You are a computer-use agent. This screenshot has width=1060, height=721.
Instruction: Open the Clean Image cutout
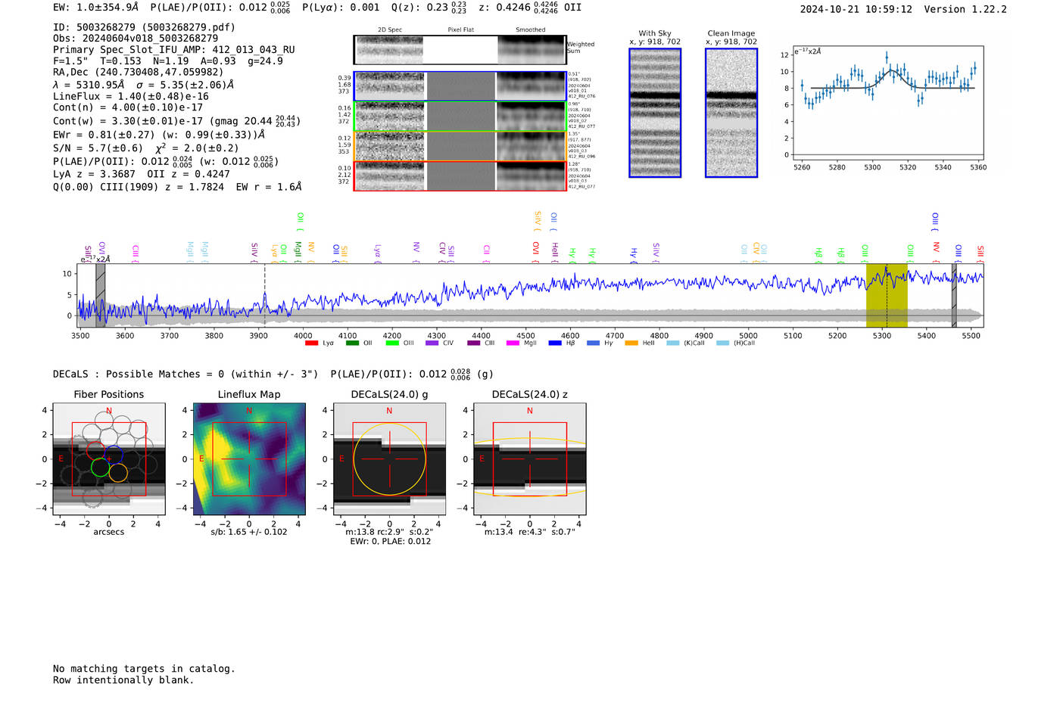[x=731, y=113]
